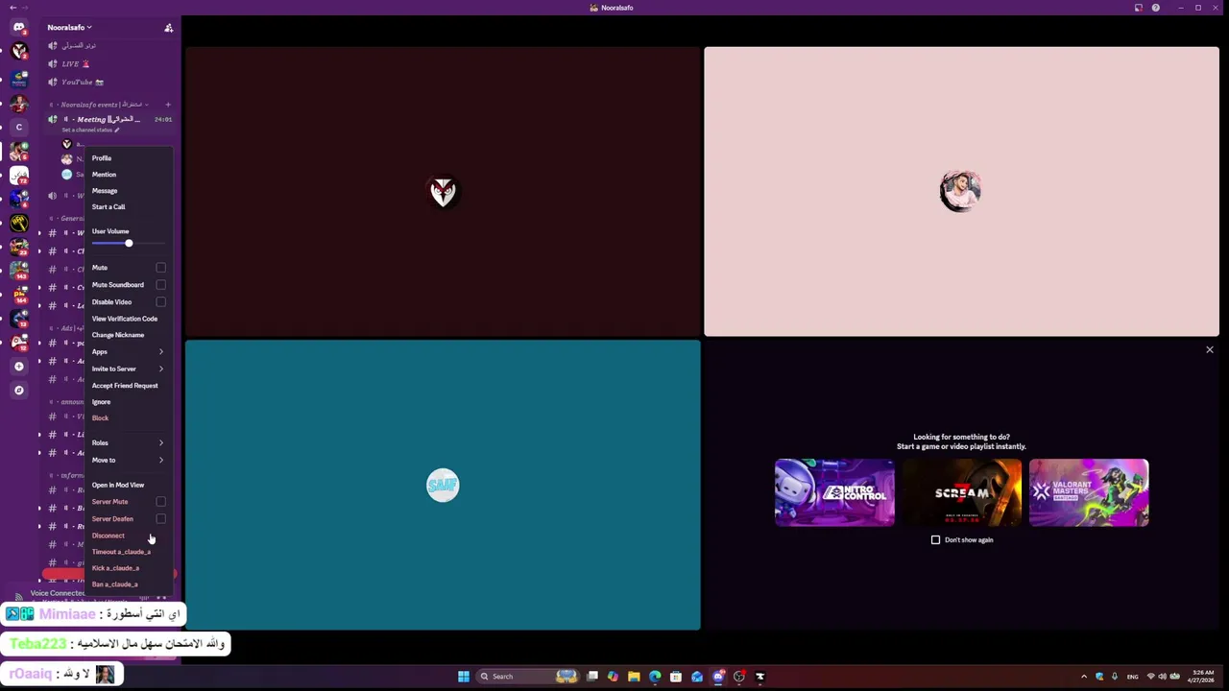The height and width of the screenshot is (691, 1229).
Task: Open the Nitro Control activity card
Action: 834,493
